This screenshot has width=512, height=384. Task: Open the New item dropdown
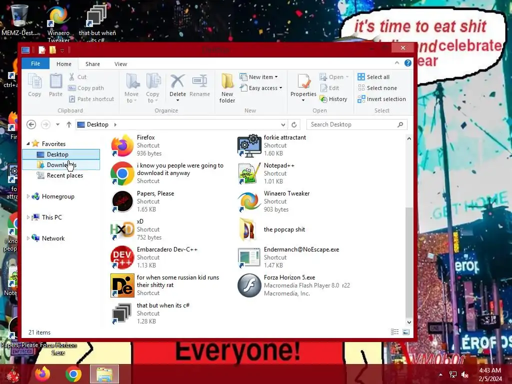click(x=258, y=77)
